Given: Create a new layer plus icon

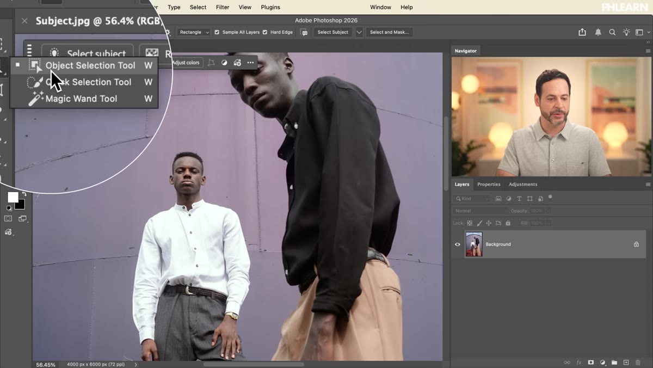Looking at the screenshot, I should coord(626,362).
